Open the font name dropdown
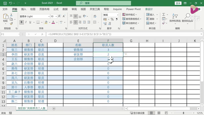Viewport: 204px width, 115px height. click(x=49, y=16)
